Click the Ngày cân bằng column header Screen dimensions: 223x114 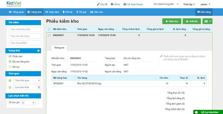click(x=106, y=29)
